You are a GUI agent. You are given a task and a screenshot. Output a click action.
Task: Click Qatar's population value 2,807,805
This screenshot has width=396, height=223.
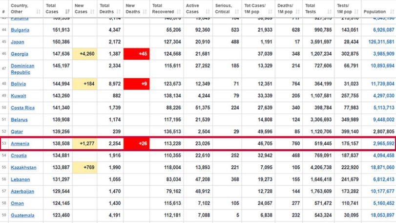click(384, 132)
